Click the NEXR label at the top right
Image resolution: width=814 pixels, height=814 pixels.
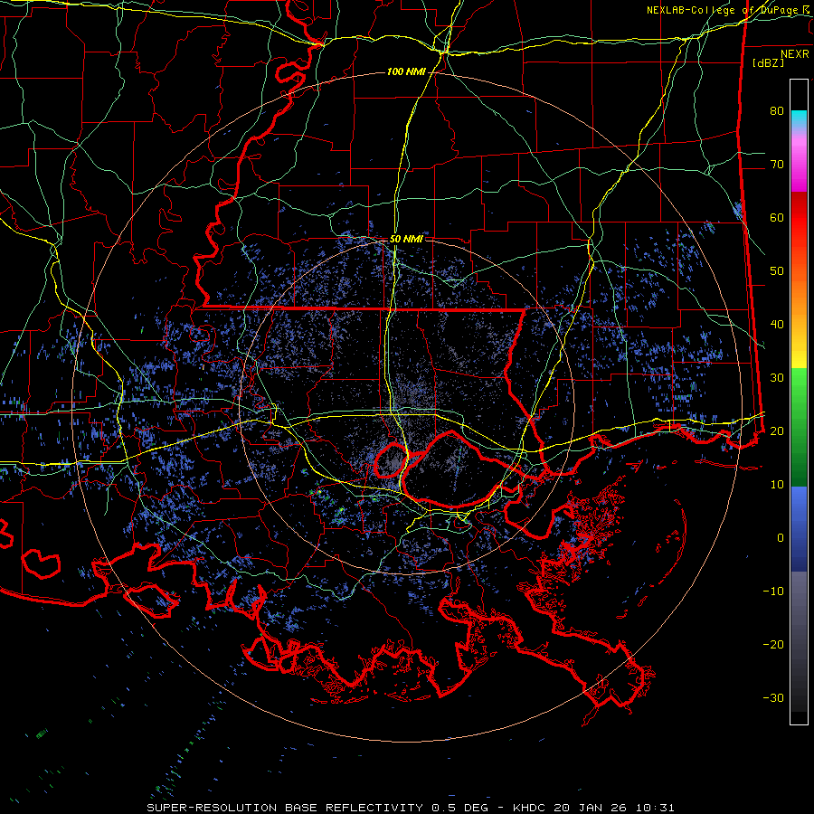click(x=795, y=54)
